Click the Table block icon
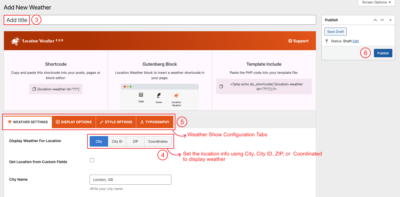The height and width of the screenshot is (197, 400). [141, 95]
